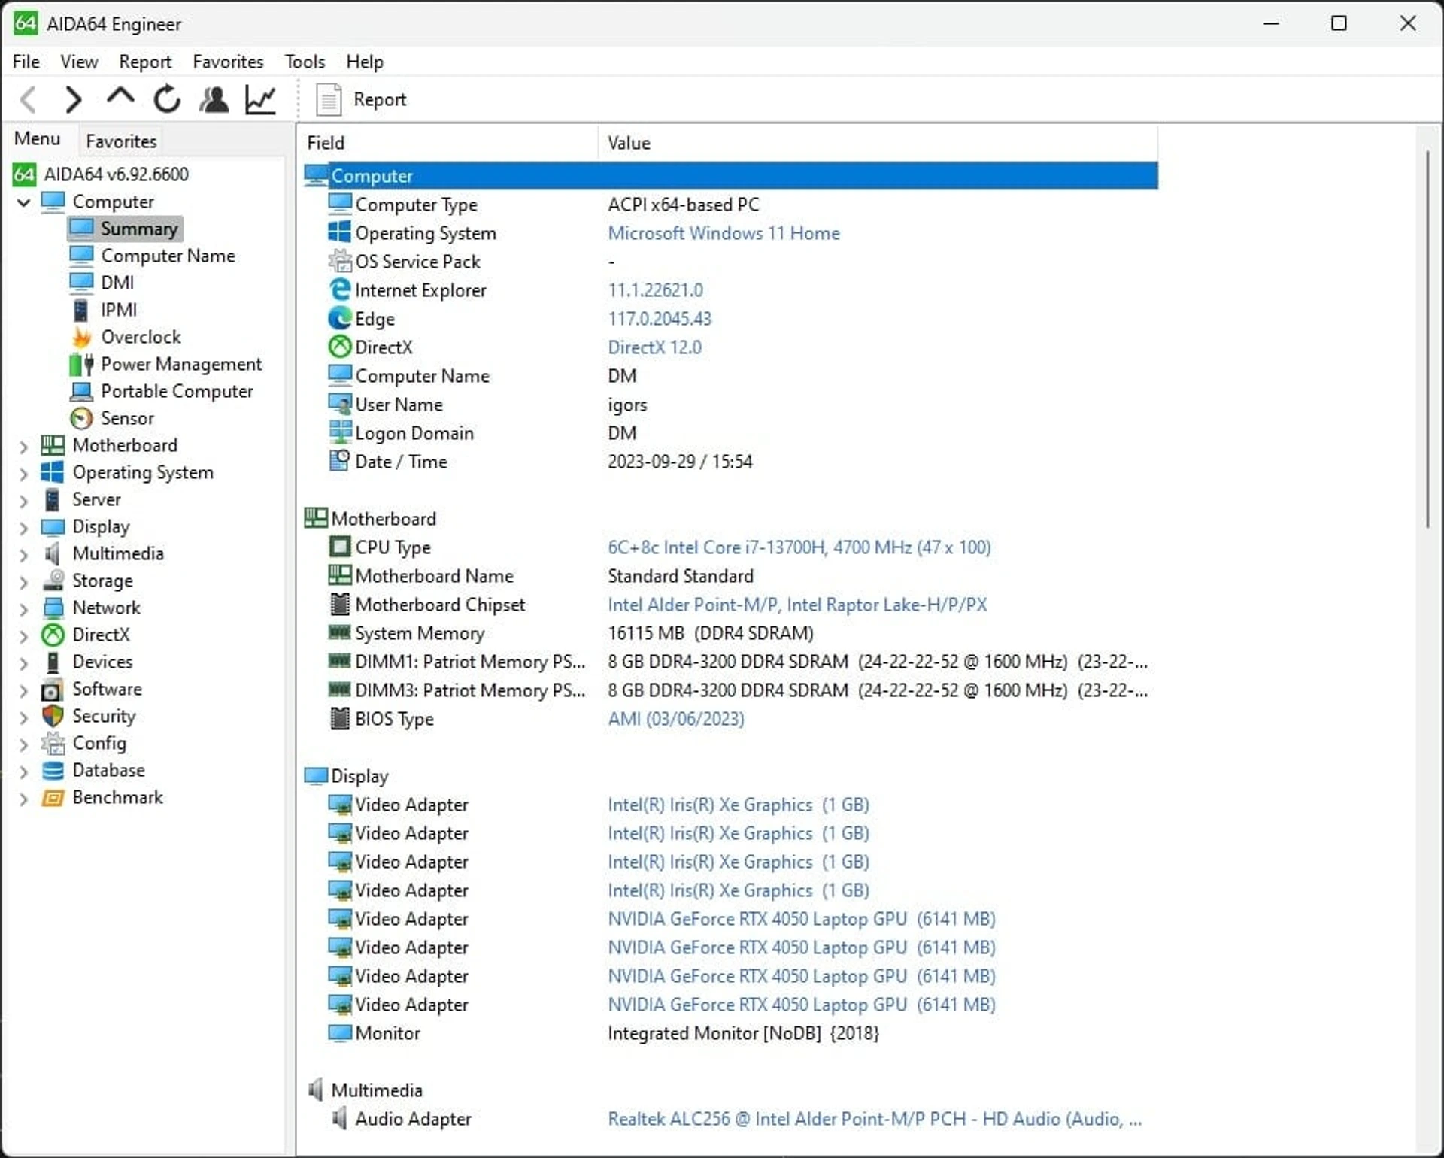This screenshot has width=1444, height=1158.
Task: Expand the Storage tree node
Action: coord(23,581)
